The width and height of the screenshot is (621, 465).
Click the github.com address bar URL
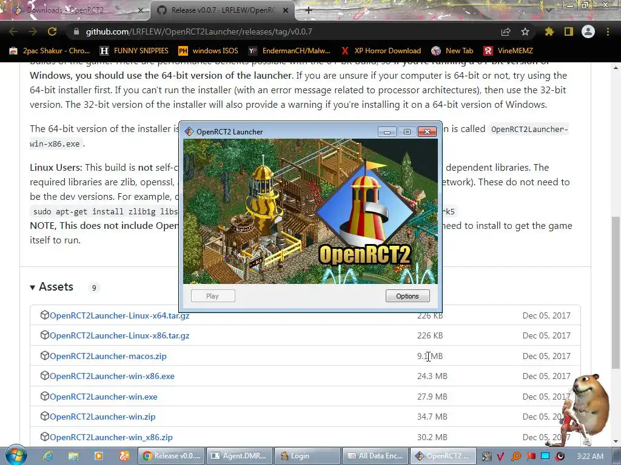[x=199, y=31]
